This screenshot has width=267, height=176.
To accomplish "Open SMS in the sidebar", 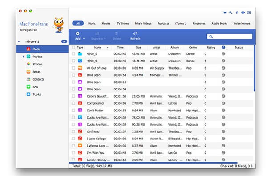I will click(x=36, y=86).
